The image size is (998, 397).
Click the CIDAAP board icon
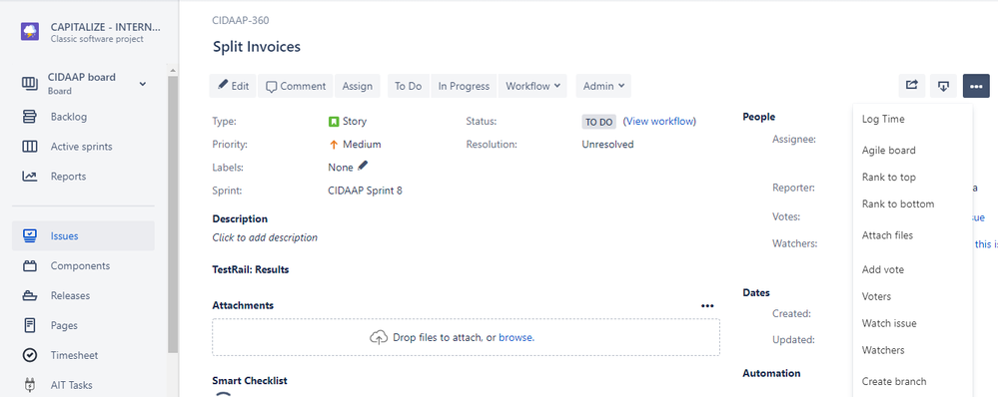(29, 83)
